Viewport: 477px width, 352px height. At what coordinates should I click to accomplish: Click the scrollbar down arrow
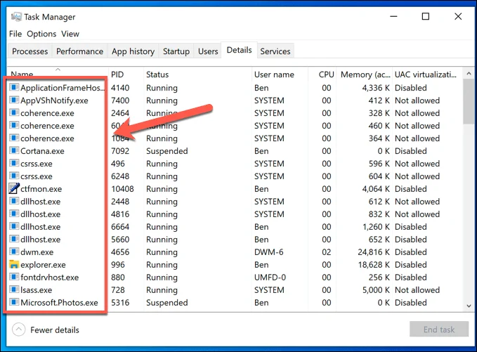pos(469,306)
